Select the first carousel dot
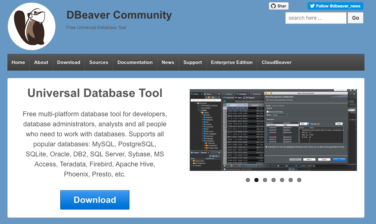376x224 pixels. point(248,180)
